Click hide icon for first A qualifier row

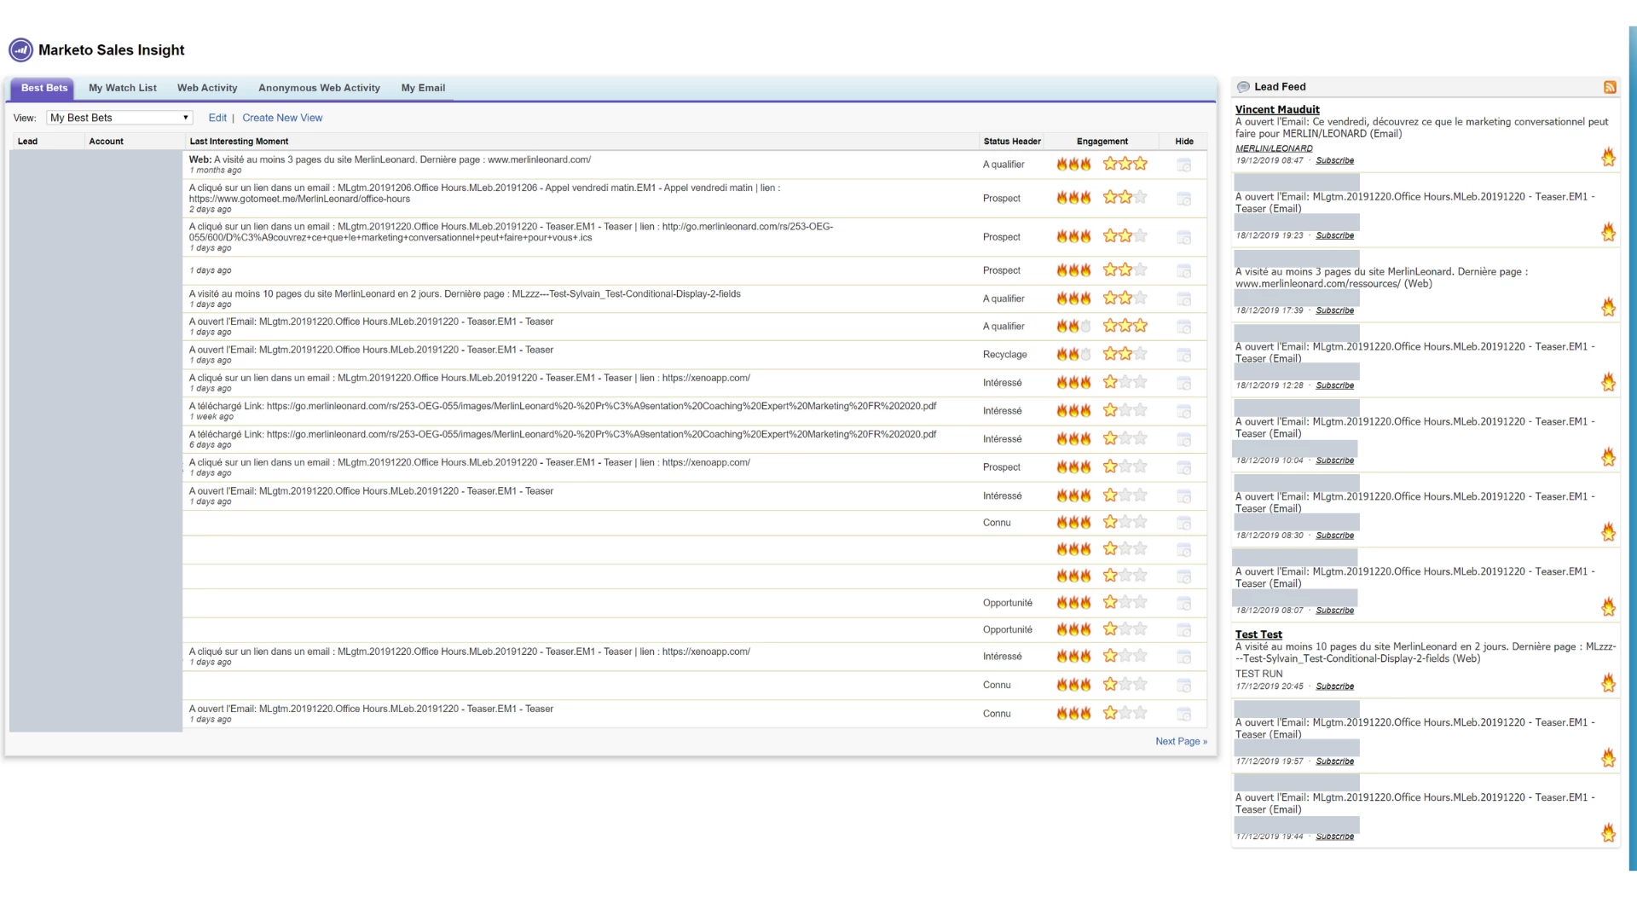[x=1183, y=165]
